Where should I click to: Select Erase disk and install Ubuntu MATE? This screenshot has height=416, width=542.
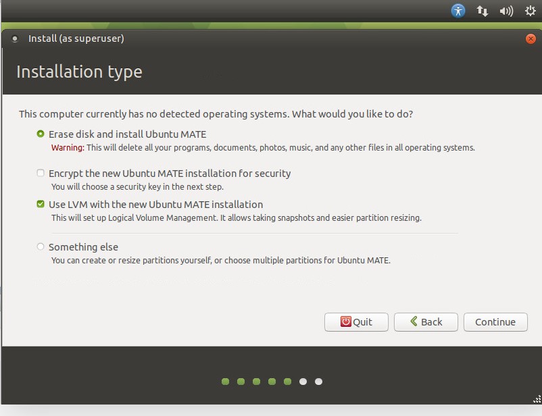coord(41,134)
